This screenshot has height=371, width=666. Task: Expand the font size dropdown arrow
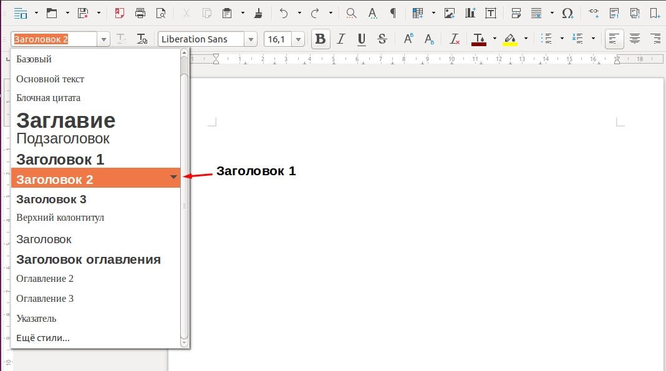pos(298,39)
